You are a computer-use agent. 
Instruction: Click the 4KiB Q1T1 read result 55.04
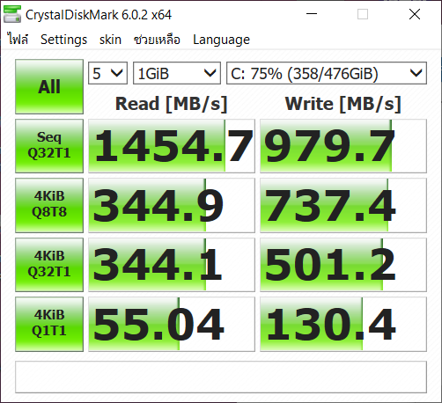(x=172, y=324)
